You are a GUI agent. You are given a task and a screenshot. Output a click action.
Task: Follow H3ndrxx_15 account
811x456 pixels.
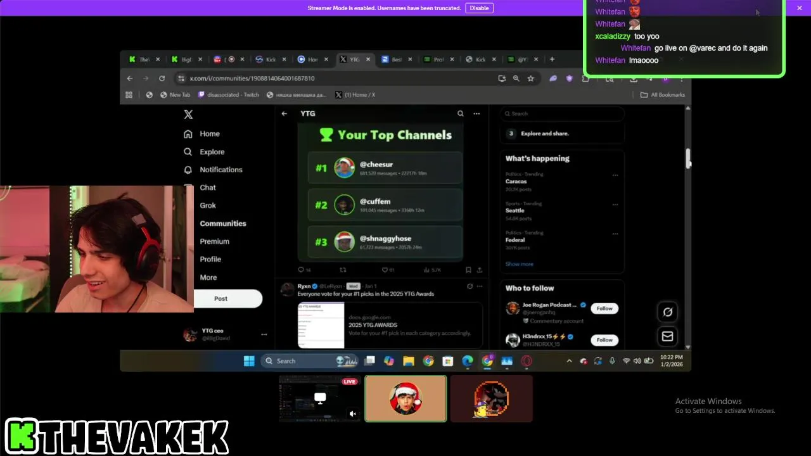tap(604, 340)
